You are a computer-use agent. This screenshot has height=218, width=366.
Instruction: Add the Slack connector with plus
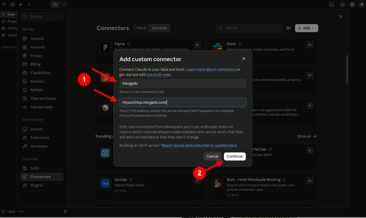(x=310, y=45)
